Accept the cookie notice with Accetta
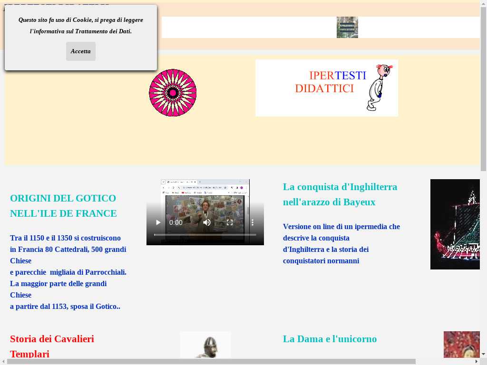Viewport: 487px width, 365px height. 80,51
